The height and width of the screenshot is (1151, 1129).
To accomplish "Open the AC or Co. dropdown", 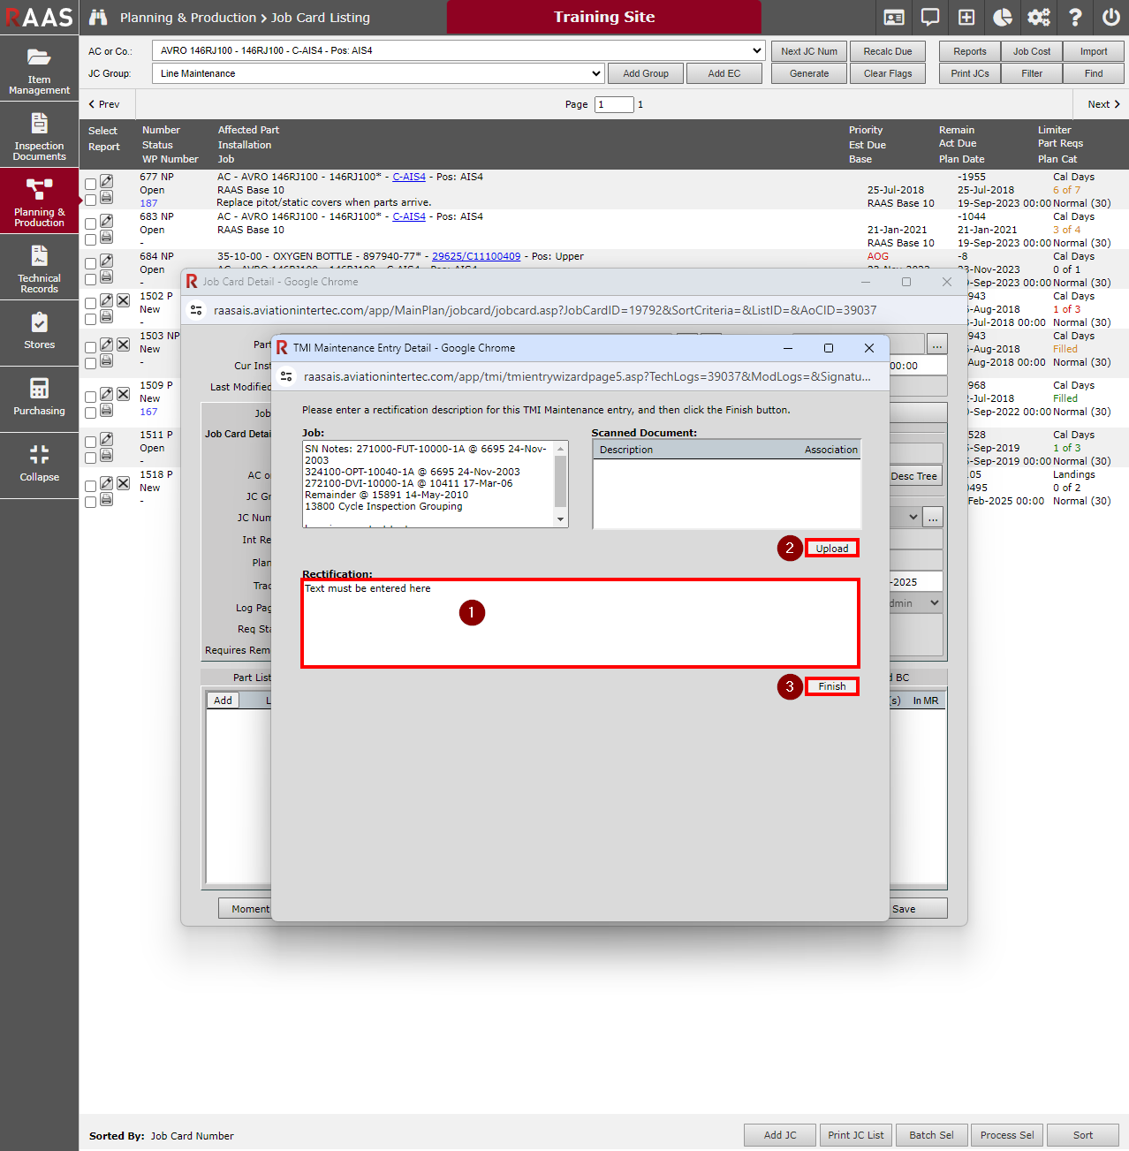I will pyautogui.click(x=458, y=50).
